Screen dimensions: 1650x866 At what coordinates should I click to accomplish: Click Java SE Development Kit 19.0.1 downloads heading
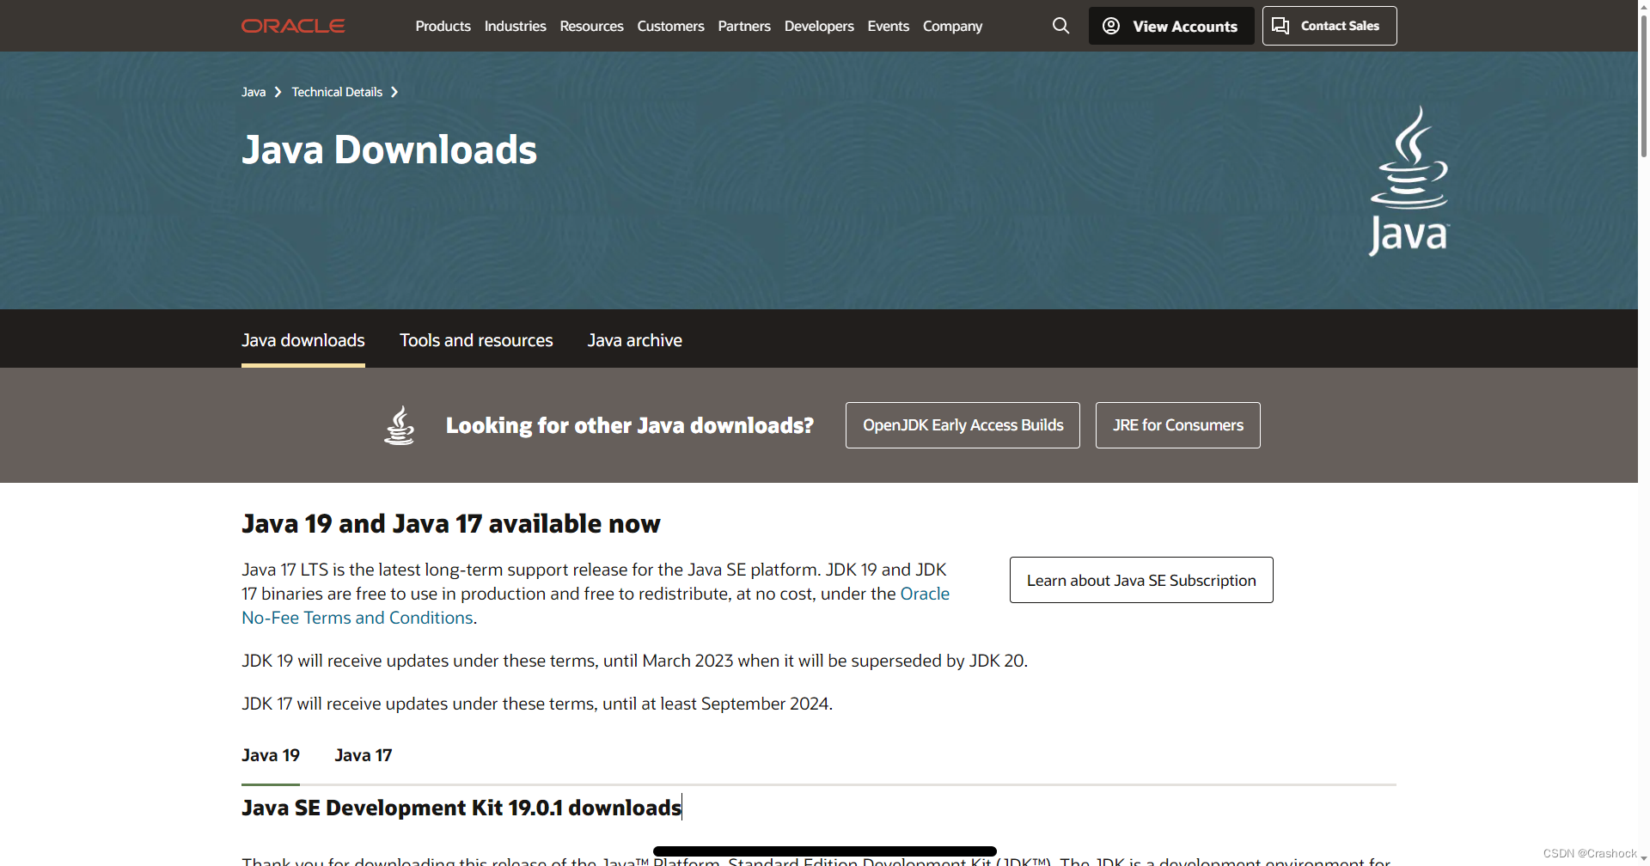coord(461,808)
